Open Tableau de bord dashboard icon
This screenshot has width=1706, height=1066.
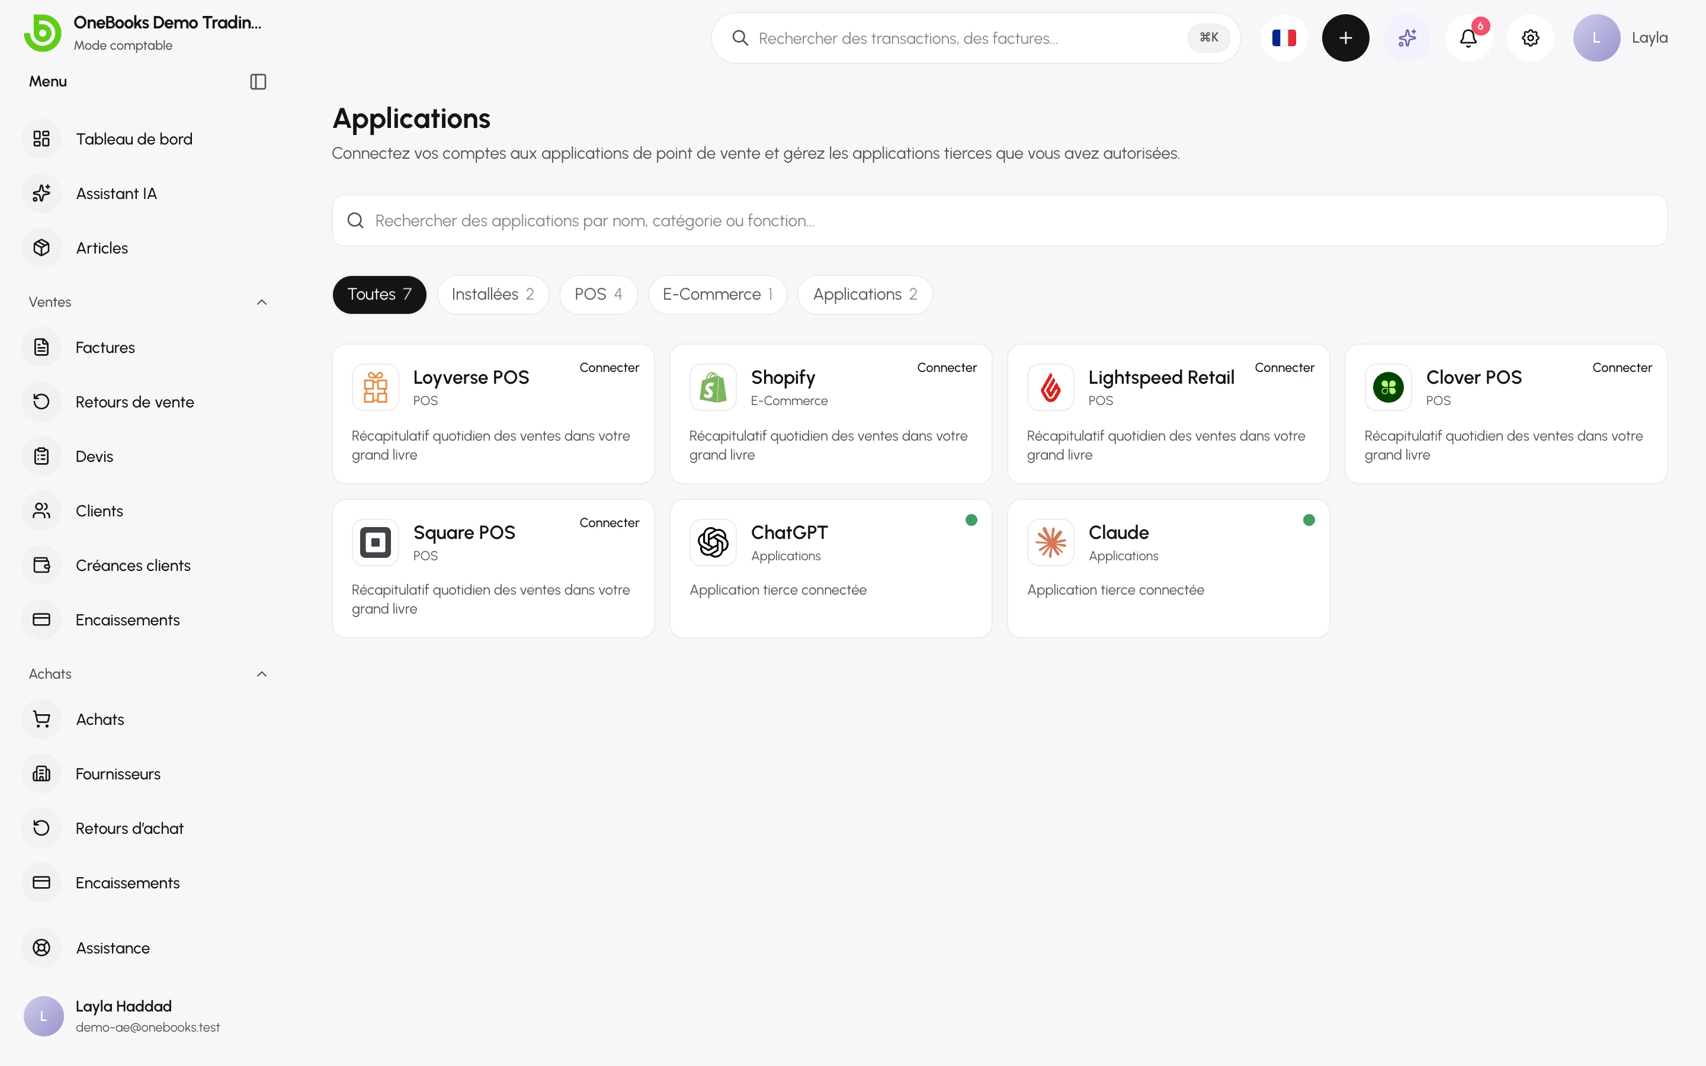41,139
